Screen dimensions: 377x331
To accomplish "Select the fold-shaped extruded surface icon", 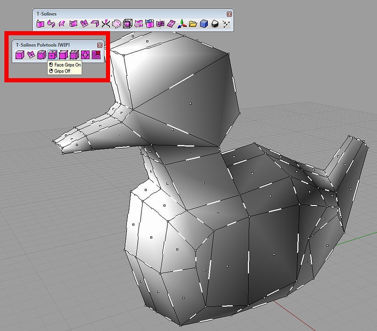I will 95,24.
